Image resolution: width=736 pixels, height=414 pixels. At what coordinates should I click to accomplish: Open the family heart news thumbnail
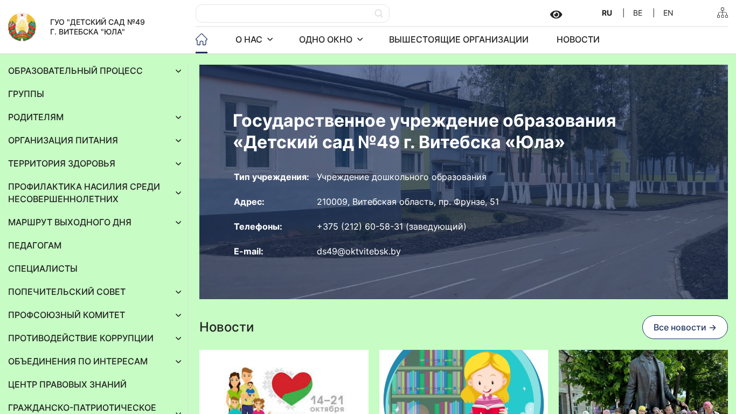(x=284, y=382)
